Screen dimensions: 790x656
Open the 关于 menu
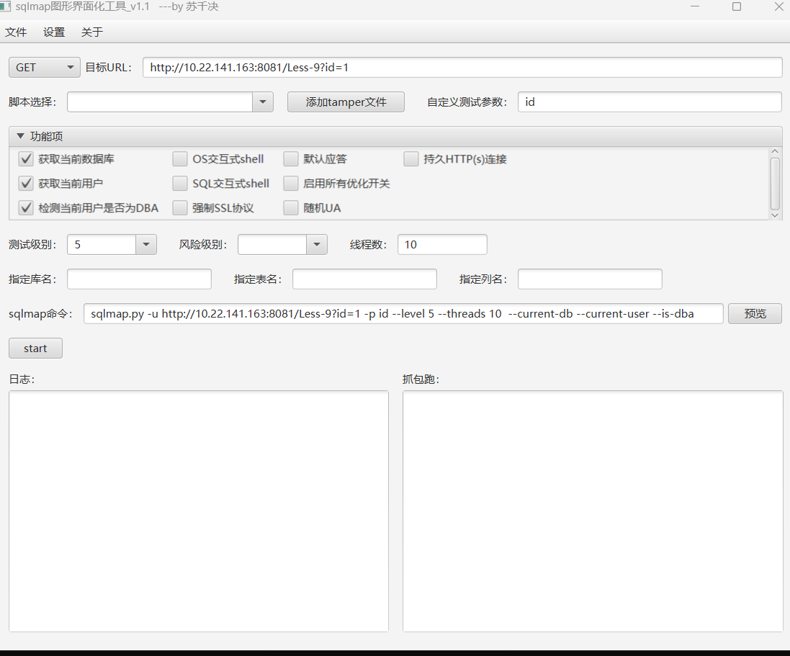coord(92,32)
